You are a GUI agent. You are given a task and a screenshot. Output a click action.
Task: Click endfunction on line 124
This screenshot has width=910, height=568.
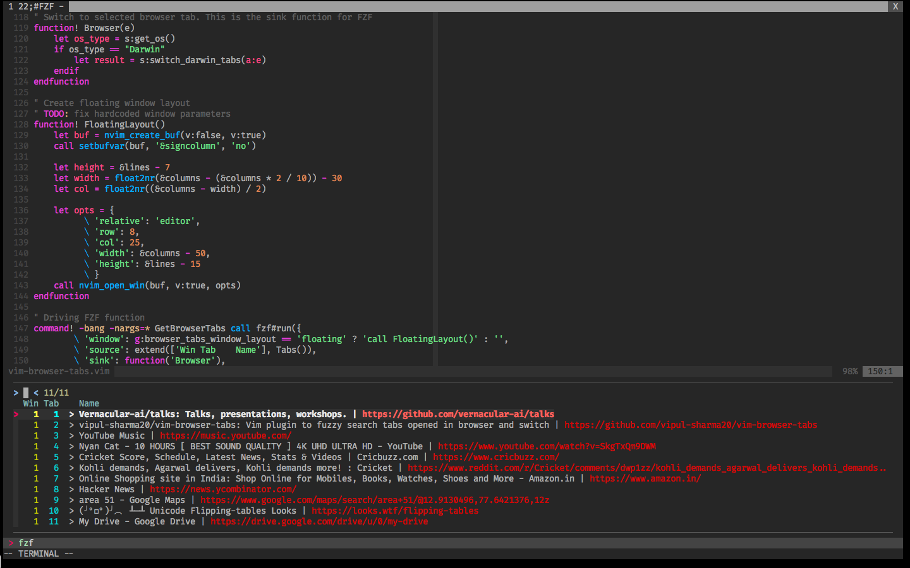click(x=61, y=81)
